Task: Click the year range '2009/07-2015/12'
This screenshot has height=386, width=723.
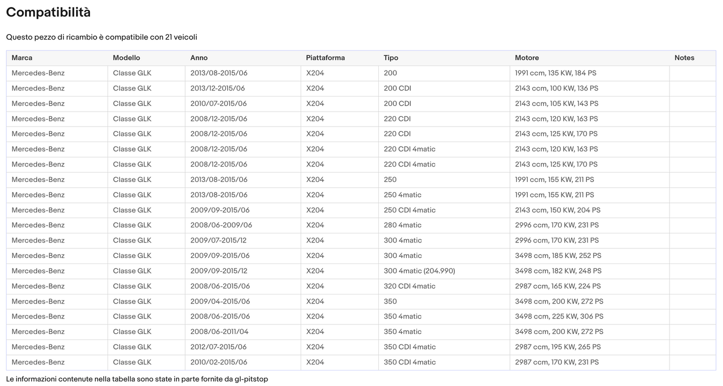Action: pyautogui.click(x=219, y=240)
